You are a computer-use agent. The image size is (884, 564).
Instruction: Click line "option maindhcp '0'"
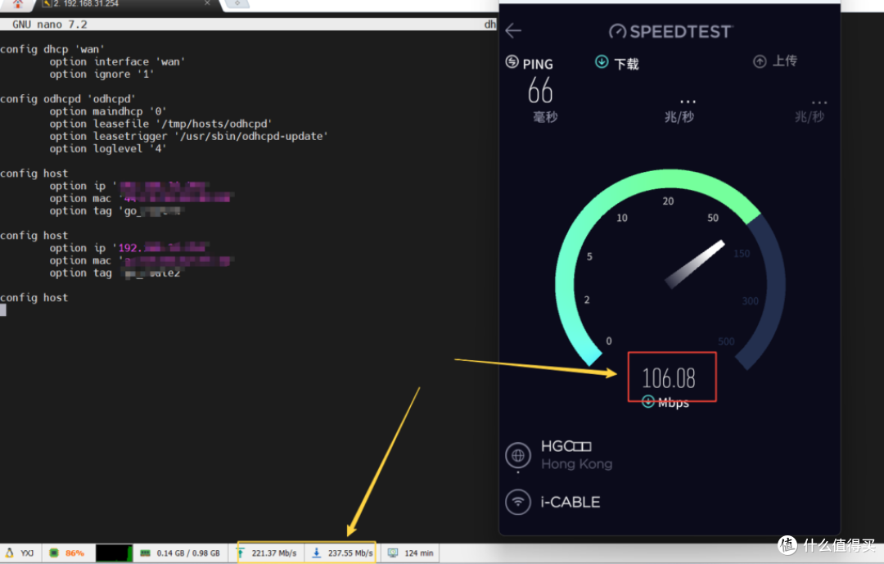pyautogui.click(x=108, y=111)
